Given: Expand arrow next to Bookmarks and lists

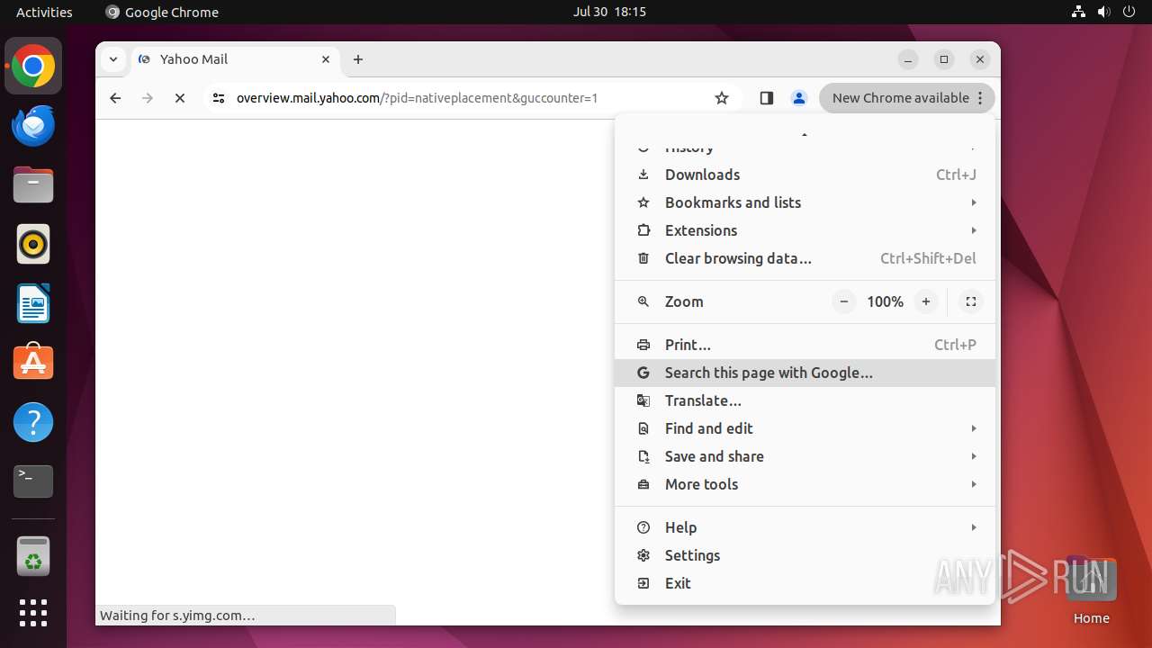Looking at the screenshot, I should pyautogui.click(x=974, y=202).
